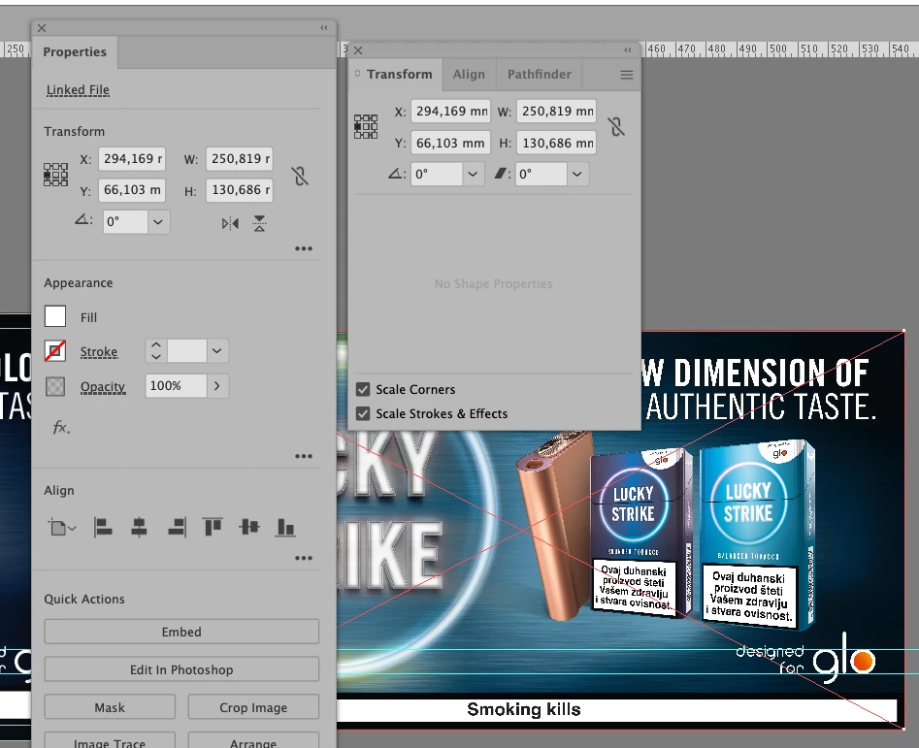The image size is (919, 748).
Task: Click the Opacity 100% field
Action: pyautogui.click(x=176, y=386)
